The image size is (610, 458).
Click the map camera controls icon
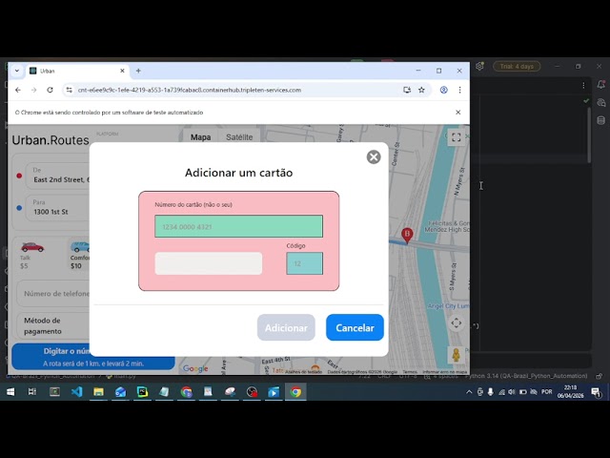pos(456,323)
